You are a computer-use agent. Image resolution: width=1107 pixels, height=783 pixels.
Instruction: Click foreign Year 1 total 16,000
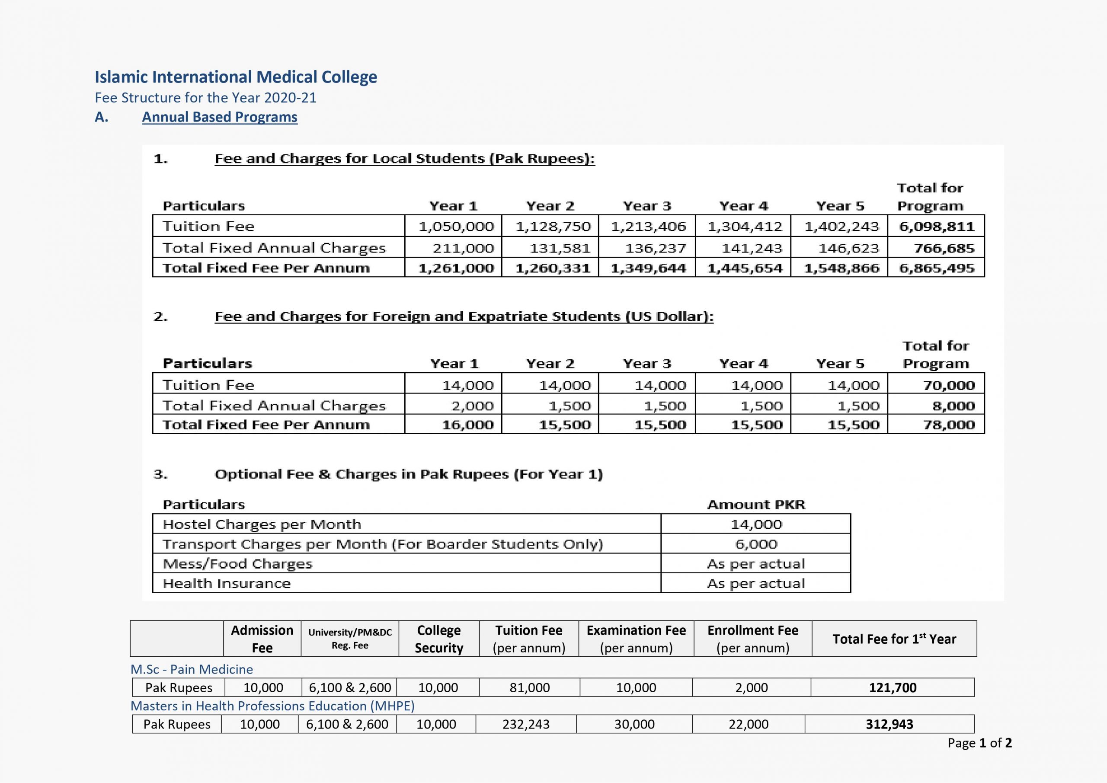pyautogui.click(x=468, y=425)
